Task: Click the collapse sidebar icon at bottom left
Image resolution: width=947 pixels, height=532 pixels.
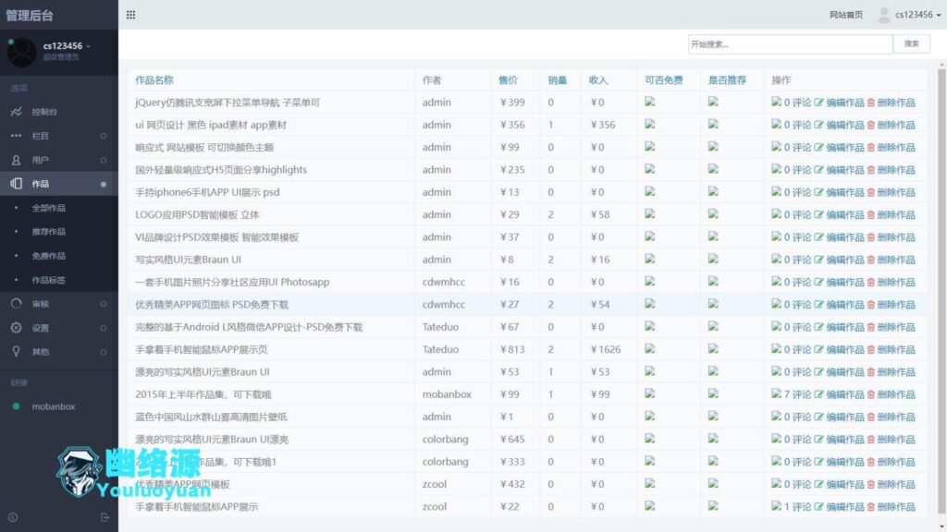Action: [x=13, y=517]
